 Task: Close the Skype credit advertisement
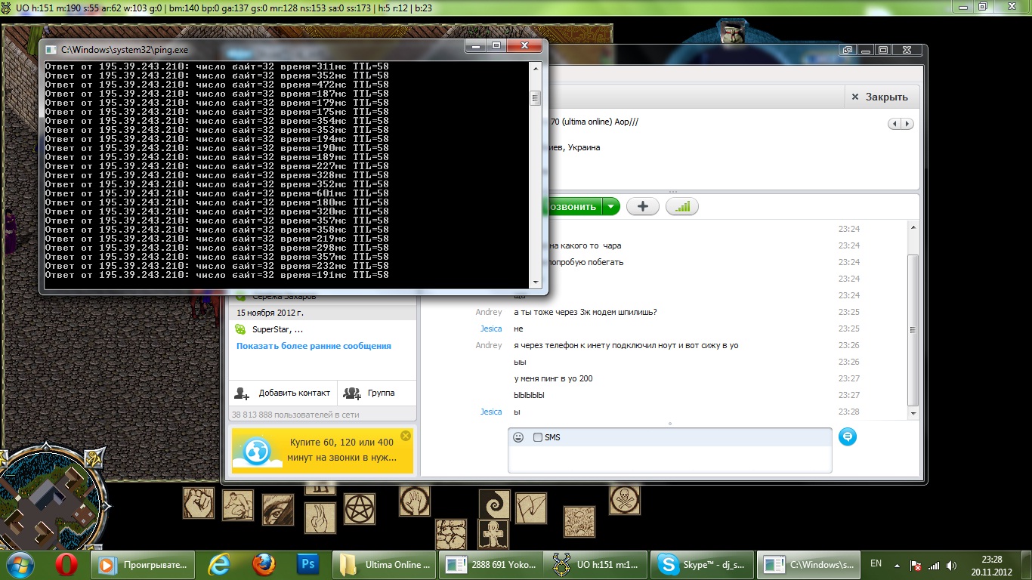tap(406, 436)
